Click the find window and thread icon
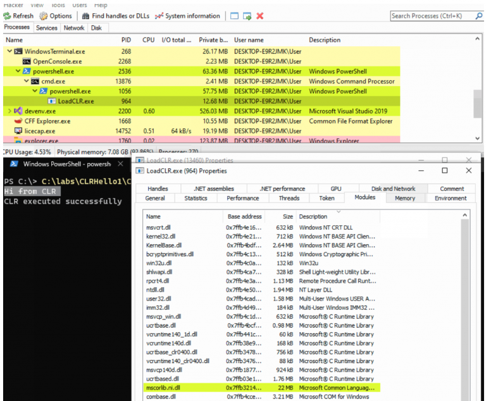Viewport: 486px width, 401px height. 247,16
